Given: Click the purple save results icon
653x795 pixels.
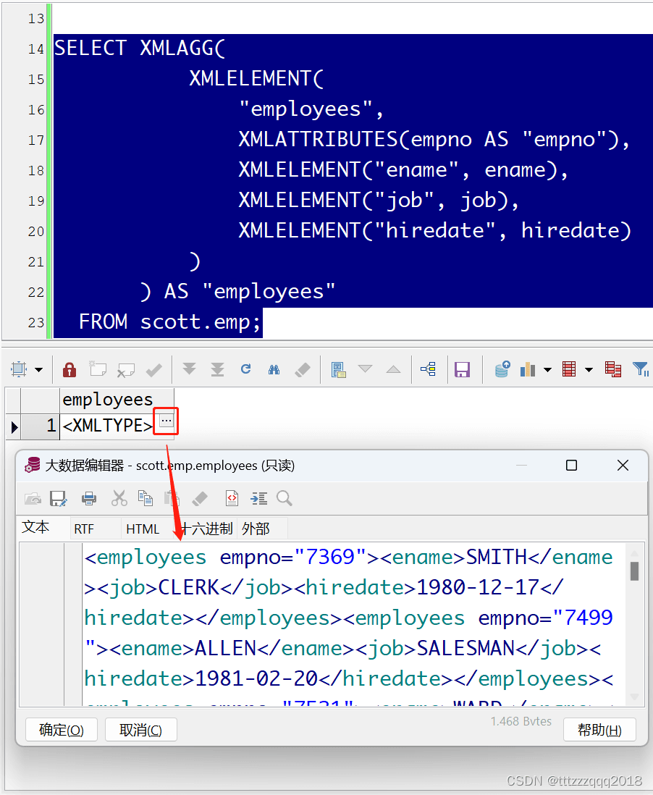Looking at the screenshot, I should tap(462, 369).
